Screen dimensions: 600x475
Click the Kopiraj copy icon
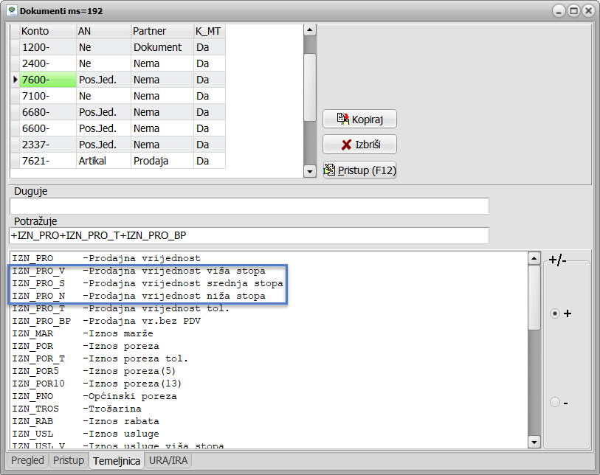pos(343,119)
